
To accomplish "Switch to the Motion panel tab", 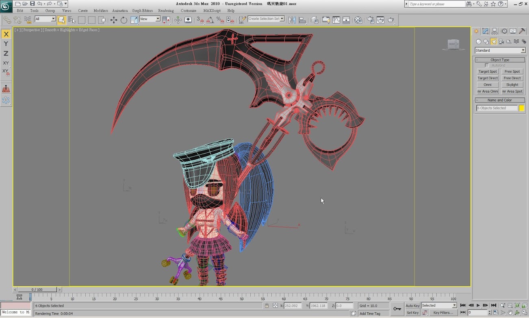I will tap(504, 31).
